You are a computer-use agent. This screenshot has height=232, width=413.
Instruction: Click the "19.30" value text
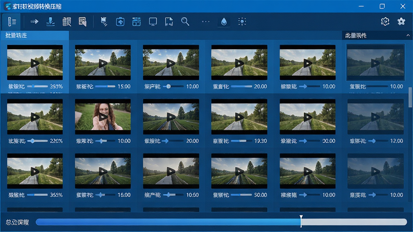tap(261, 141)
